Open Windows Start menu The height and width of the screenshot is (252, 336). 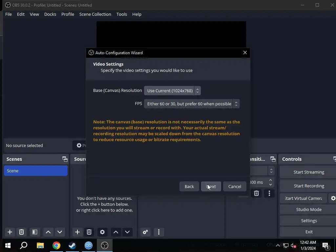pos(8,245)
